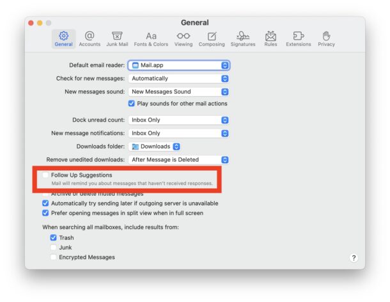Viewport: 390px width, 302px height.
Task: Open the Check for new messages dropdown
Action: (x=178, y=79)
